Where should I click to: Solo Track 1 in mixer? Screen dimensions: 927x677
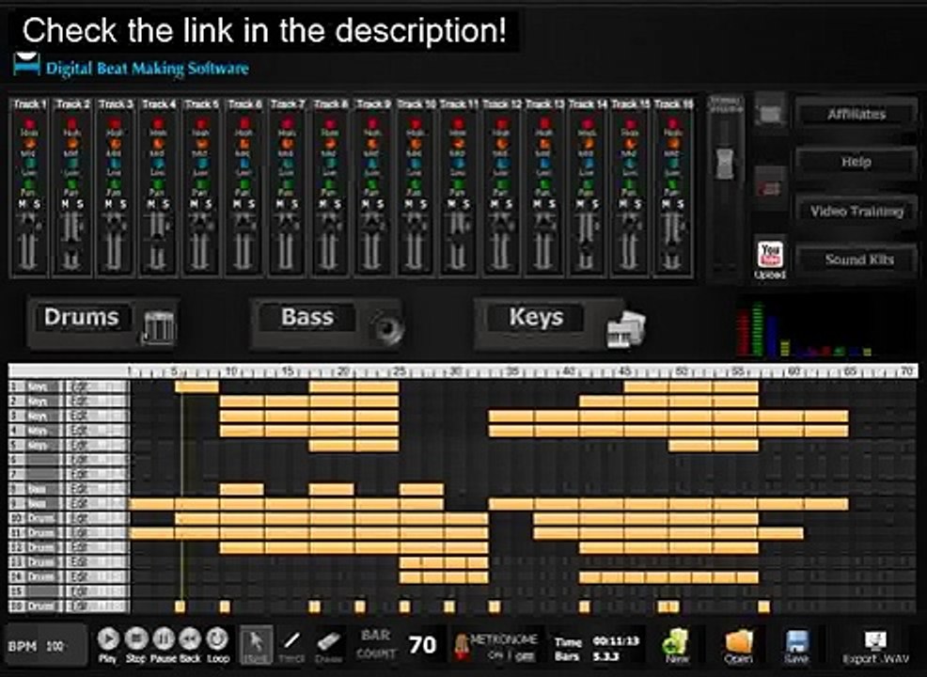38,204
